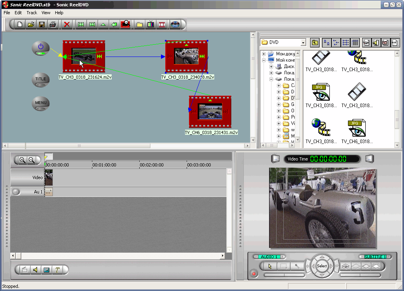
Task: Expand the Диск drive tree node
Action: 271,67
